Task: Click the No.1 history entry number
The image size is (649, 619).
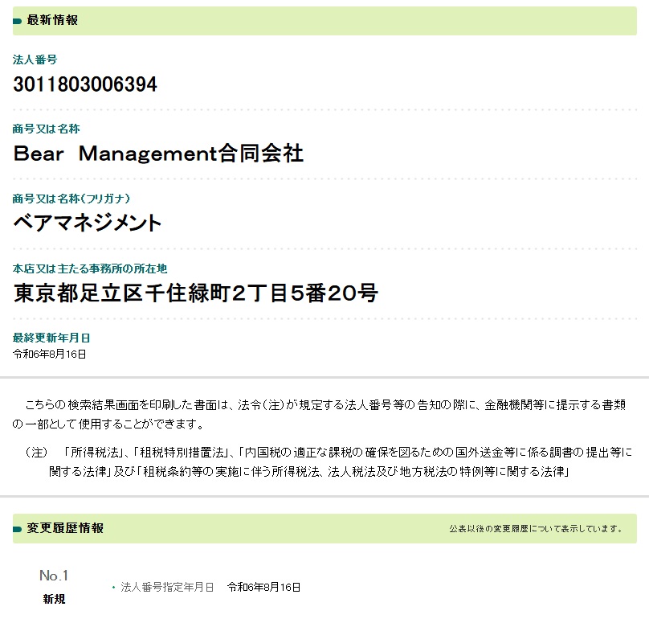Action: pos(54,576)
